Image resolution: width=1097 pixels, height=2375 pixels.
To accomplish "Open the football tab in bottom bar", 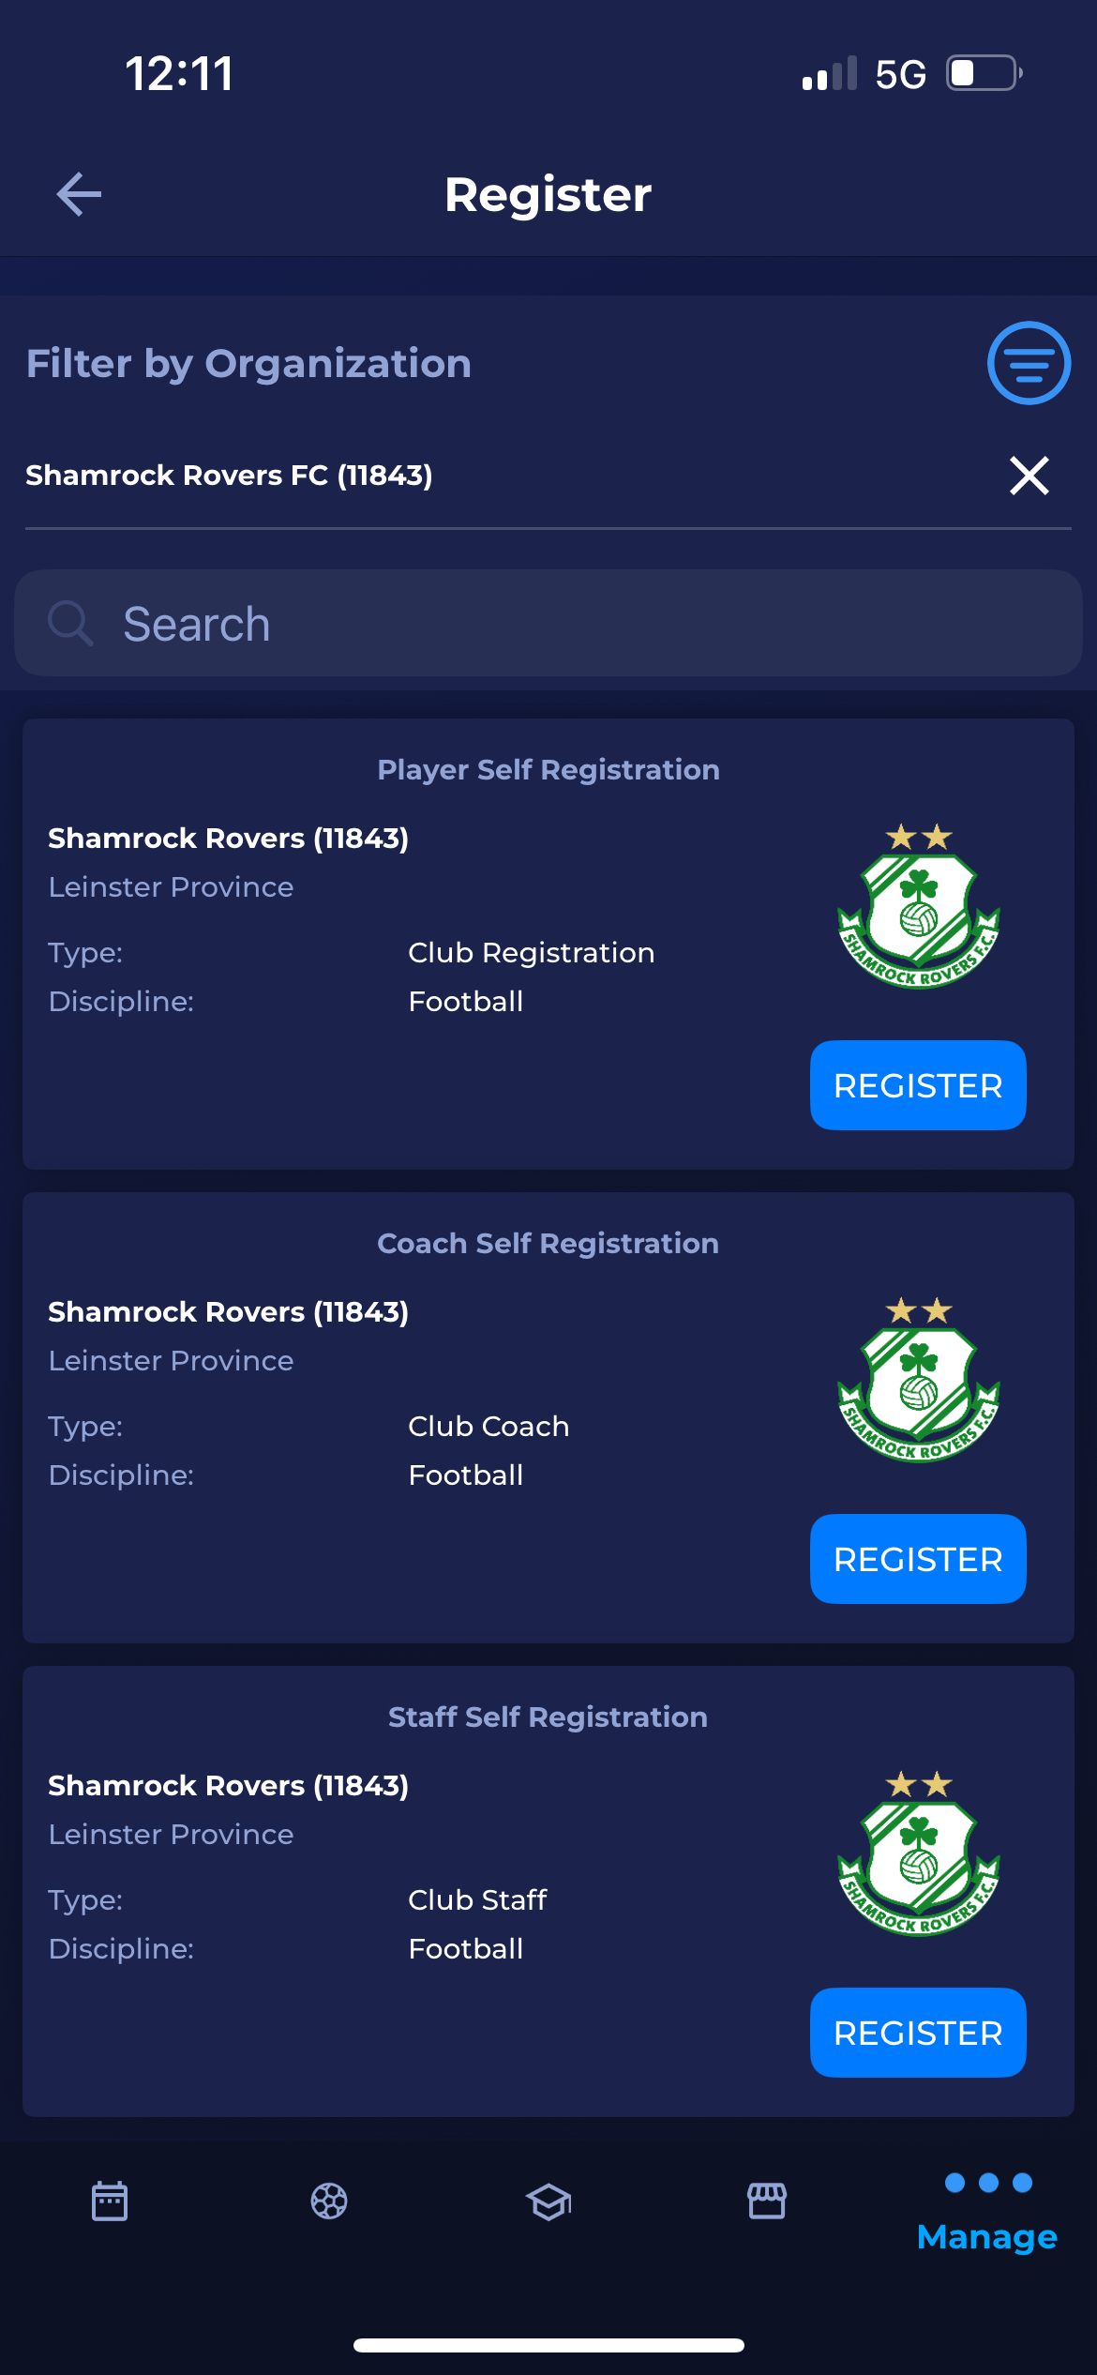I will click(x=329, y=2201).
